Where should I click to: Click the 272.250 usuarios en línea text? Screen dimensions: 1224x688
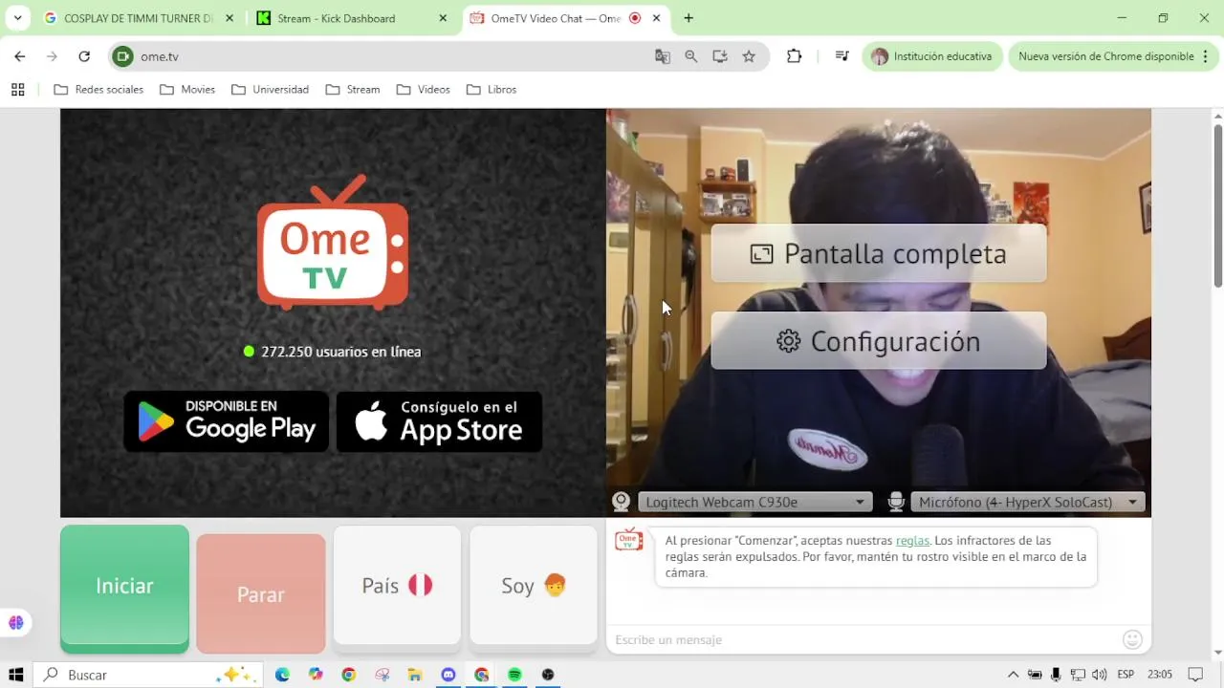click(x=340, y=352)
